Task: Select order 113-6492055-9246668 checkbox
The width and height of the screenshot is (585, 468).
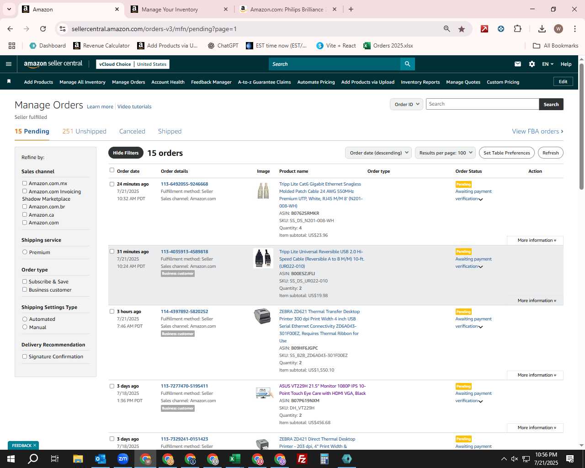Action: pyautogui.click(x=112, y=184)
